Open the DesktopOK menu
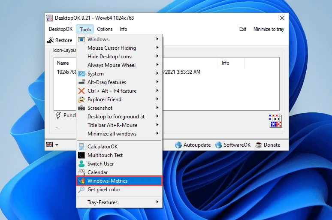332x220 pixels. coord(60,29)
